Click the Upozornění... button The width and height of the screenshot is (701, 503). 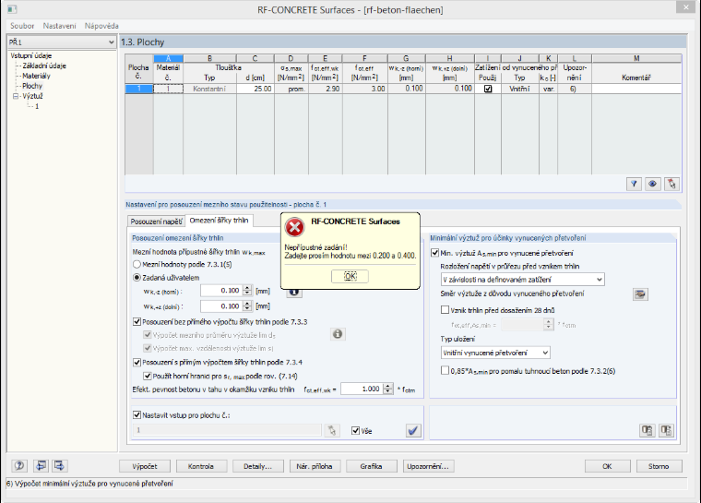point(428,466)
